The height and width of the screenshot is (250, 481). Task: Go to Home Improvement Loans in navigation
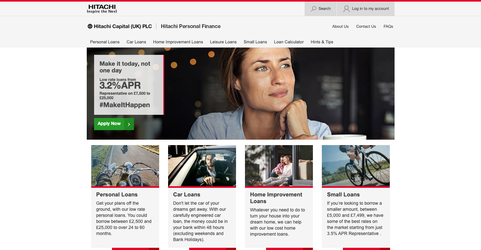tap(178, 42)
